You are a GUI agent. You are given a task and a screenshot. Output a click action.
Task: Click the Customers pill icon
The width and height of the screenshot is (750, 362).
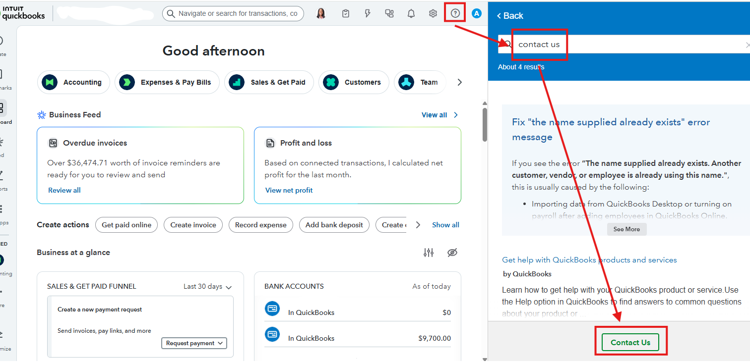331,82
